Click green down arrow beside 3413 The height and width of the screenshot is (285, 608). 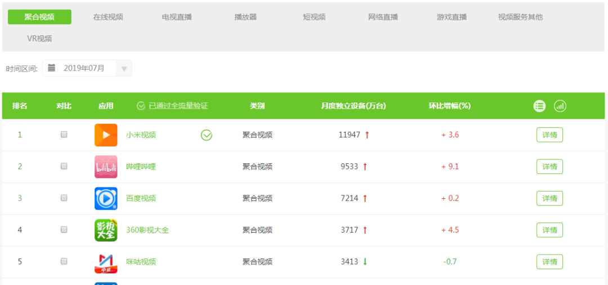(364, 262)
